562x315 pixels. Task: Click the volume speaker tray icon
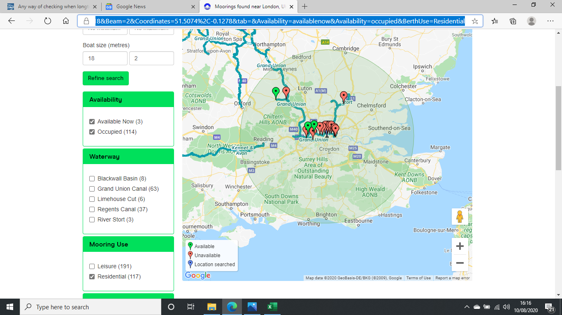point(506,307)
